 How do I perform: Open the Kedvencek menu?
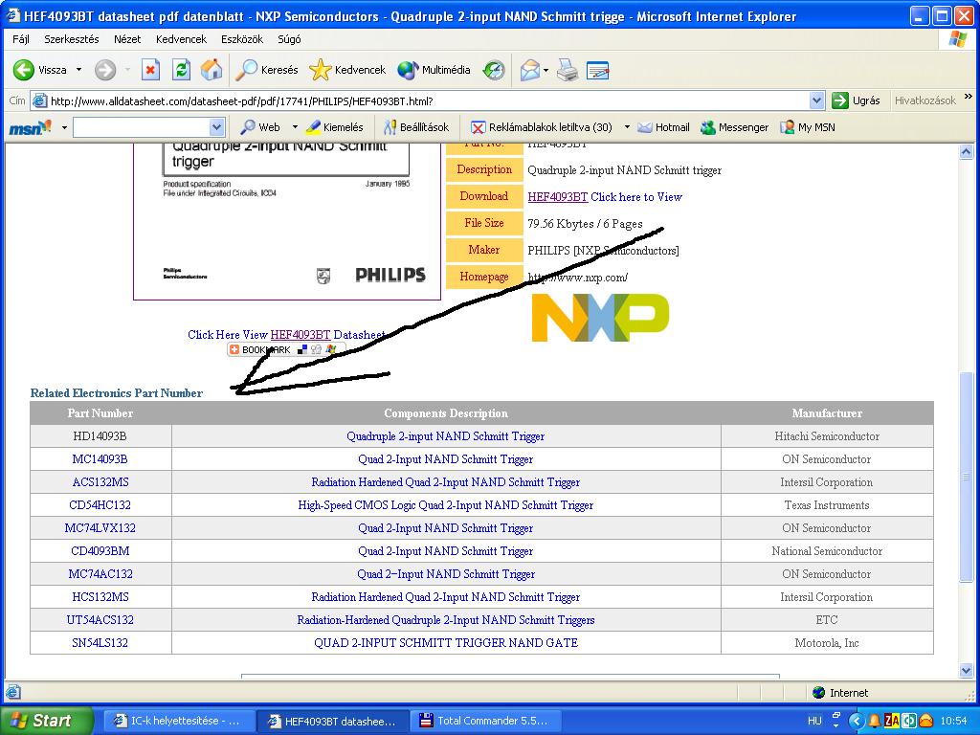[x=181, y=39]
